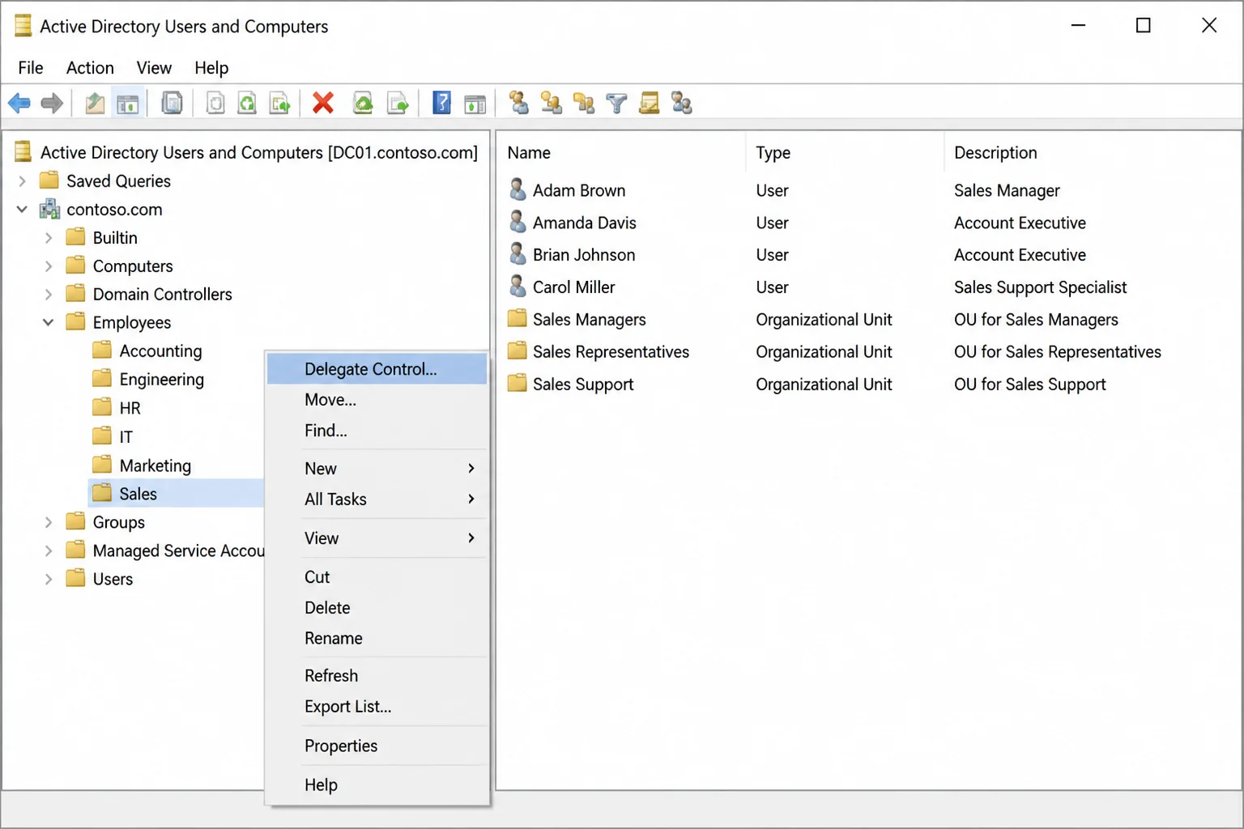Click the Sales Managers OU folder icon
Viewport: 1244px width, 829px height.
[518, 318]
